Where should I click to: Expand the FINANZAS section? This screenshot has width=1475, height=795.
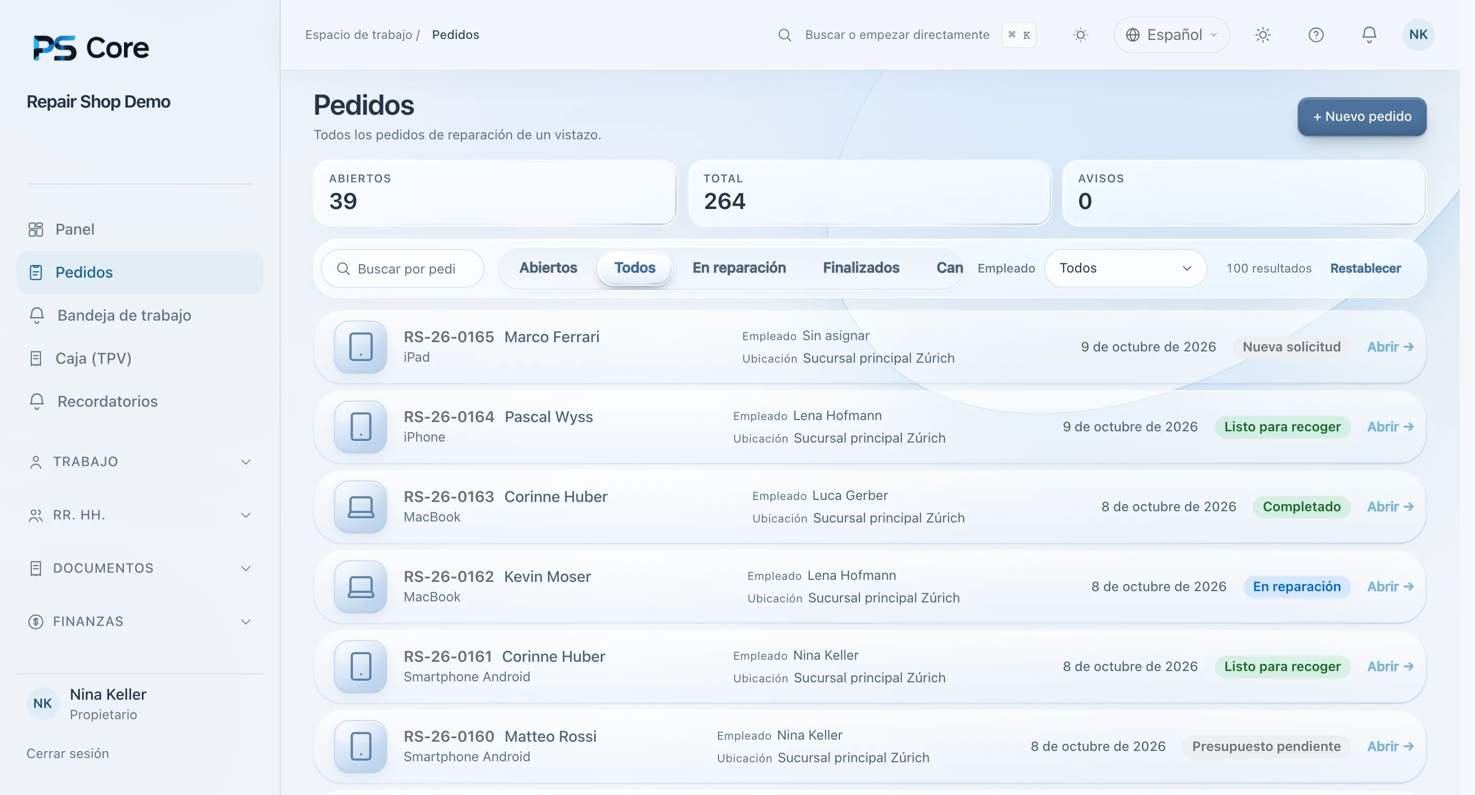[140, 621]
